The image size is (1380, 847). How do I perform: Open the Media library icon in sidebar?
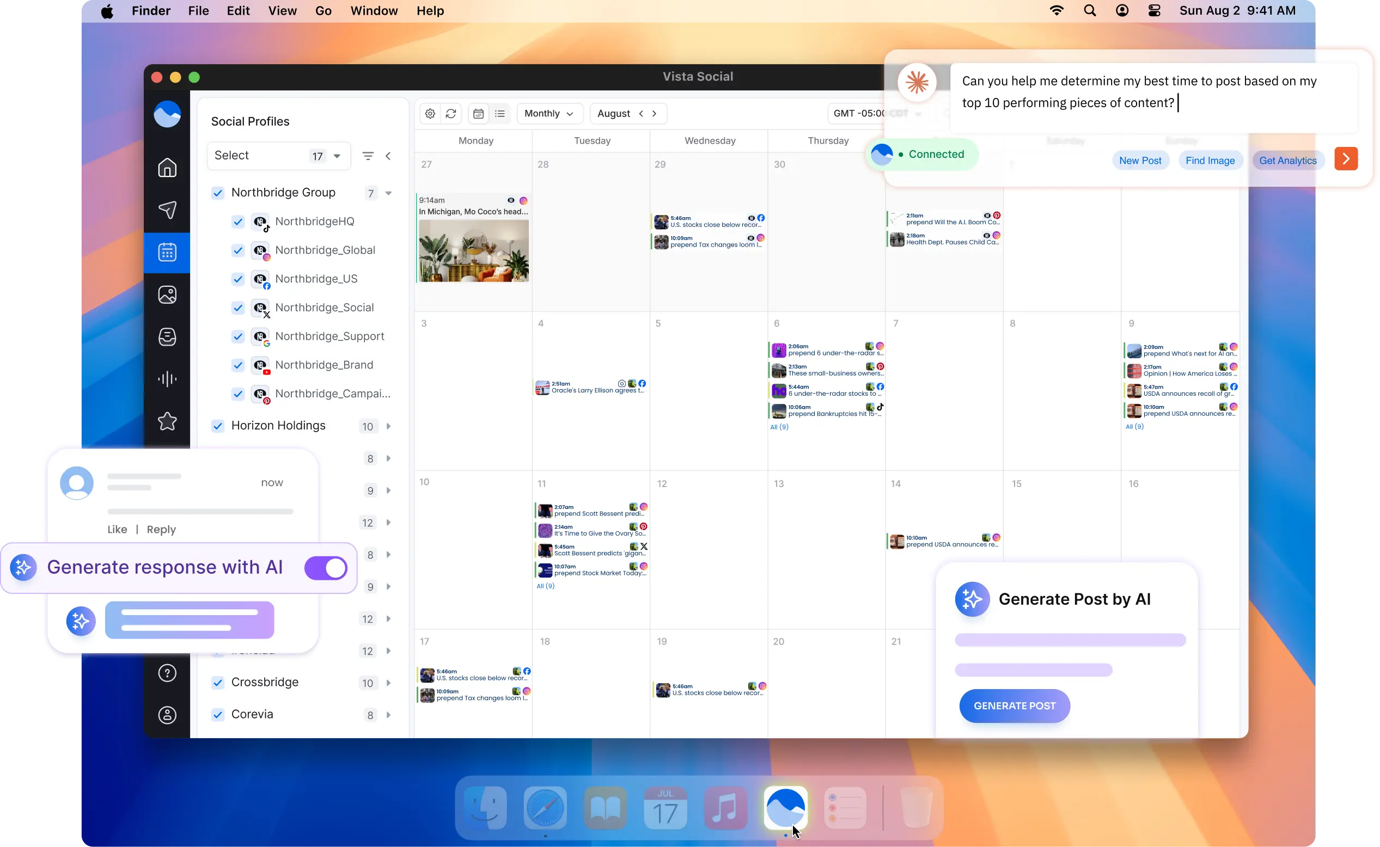(167, 294)
